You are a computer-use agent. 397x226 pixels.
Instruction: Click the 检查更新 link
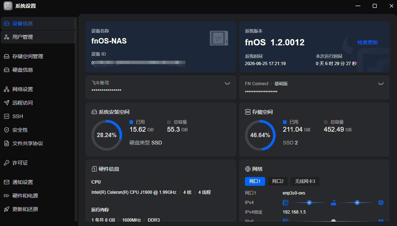(367, 42)
